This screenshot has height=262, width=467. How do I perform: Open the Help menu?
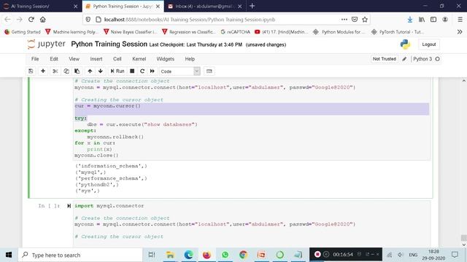click(190, 59)
